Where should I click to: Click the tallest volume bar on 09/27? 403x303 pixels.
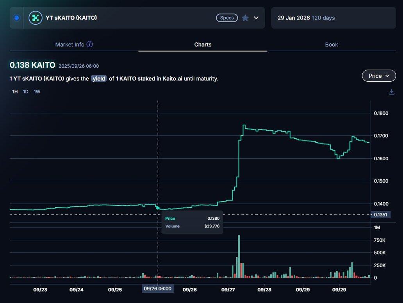239,256
